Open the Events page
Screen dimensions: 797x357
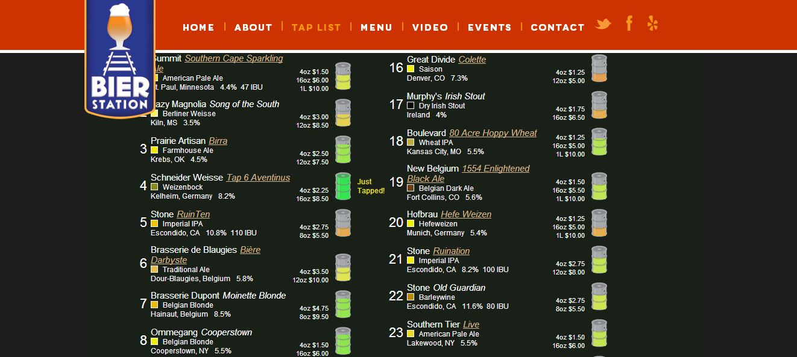(490, 27)
